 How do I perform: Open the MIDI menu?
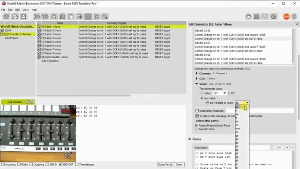pyautogui.click(x=17, y=10)
